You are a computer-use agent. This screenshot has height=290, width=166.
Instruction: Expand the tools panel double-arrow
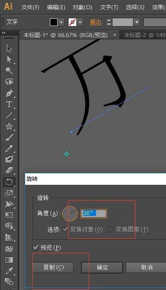4,33
